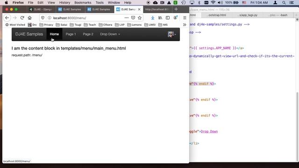Open Firefox downloads arrow
The image size is (299, 168).
153,18
